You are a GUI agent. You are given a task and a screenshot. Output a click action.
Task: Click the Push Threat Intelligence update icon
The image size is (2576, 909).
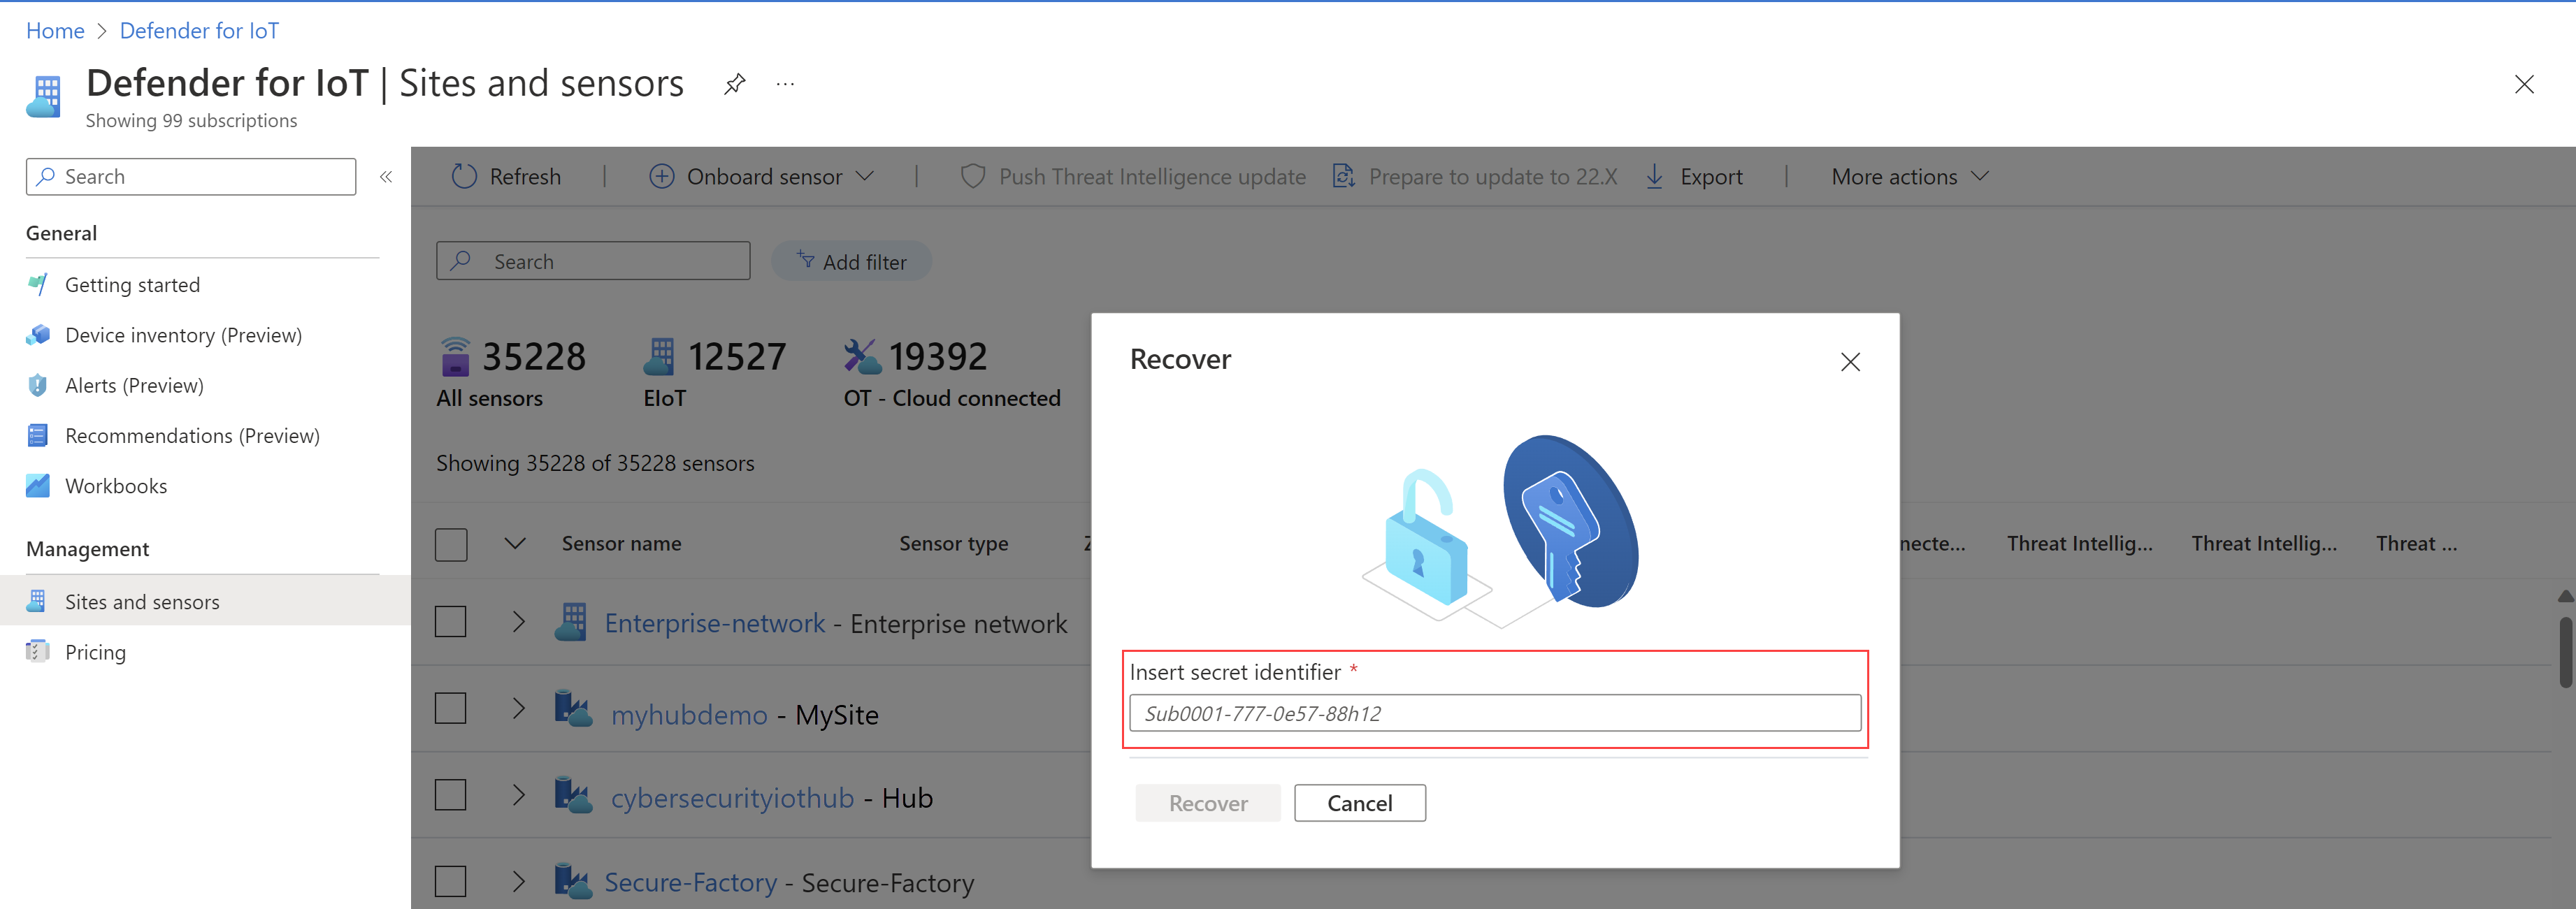[x=970, y=175]
